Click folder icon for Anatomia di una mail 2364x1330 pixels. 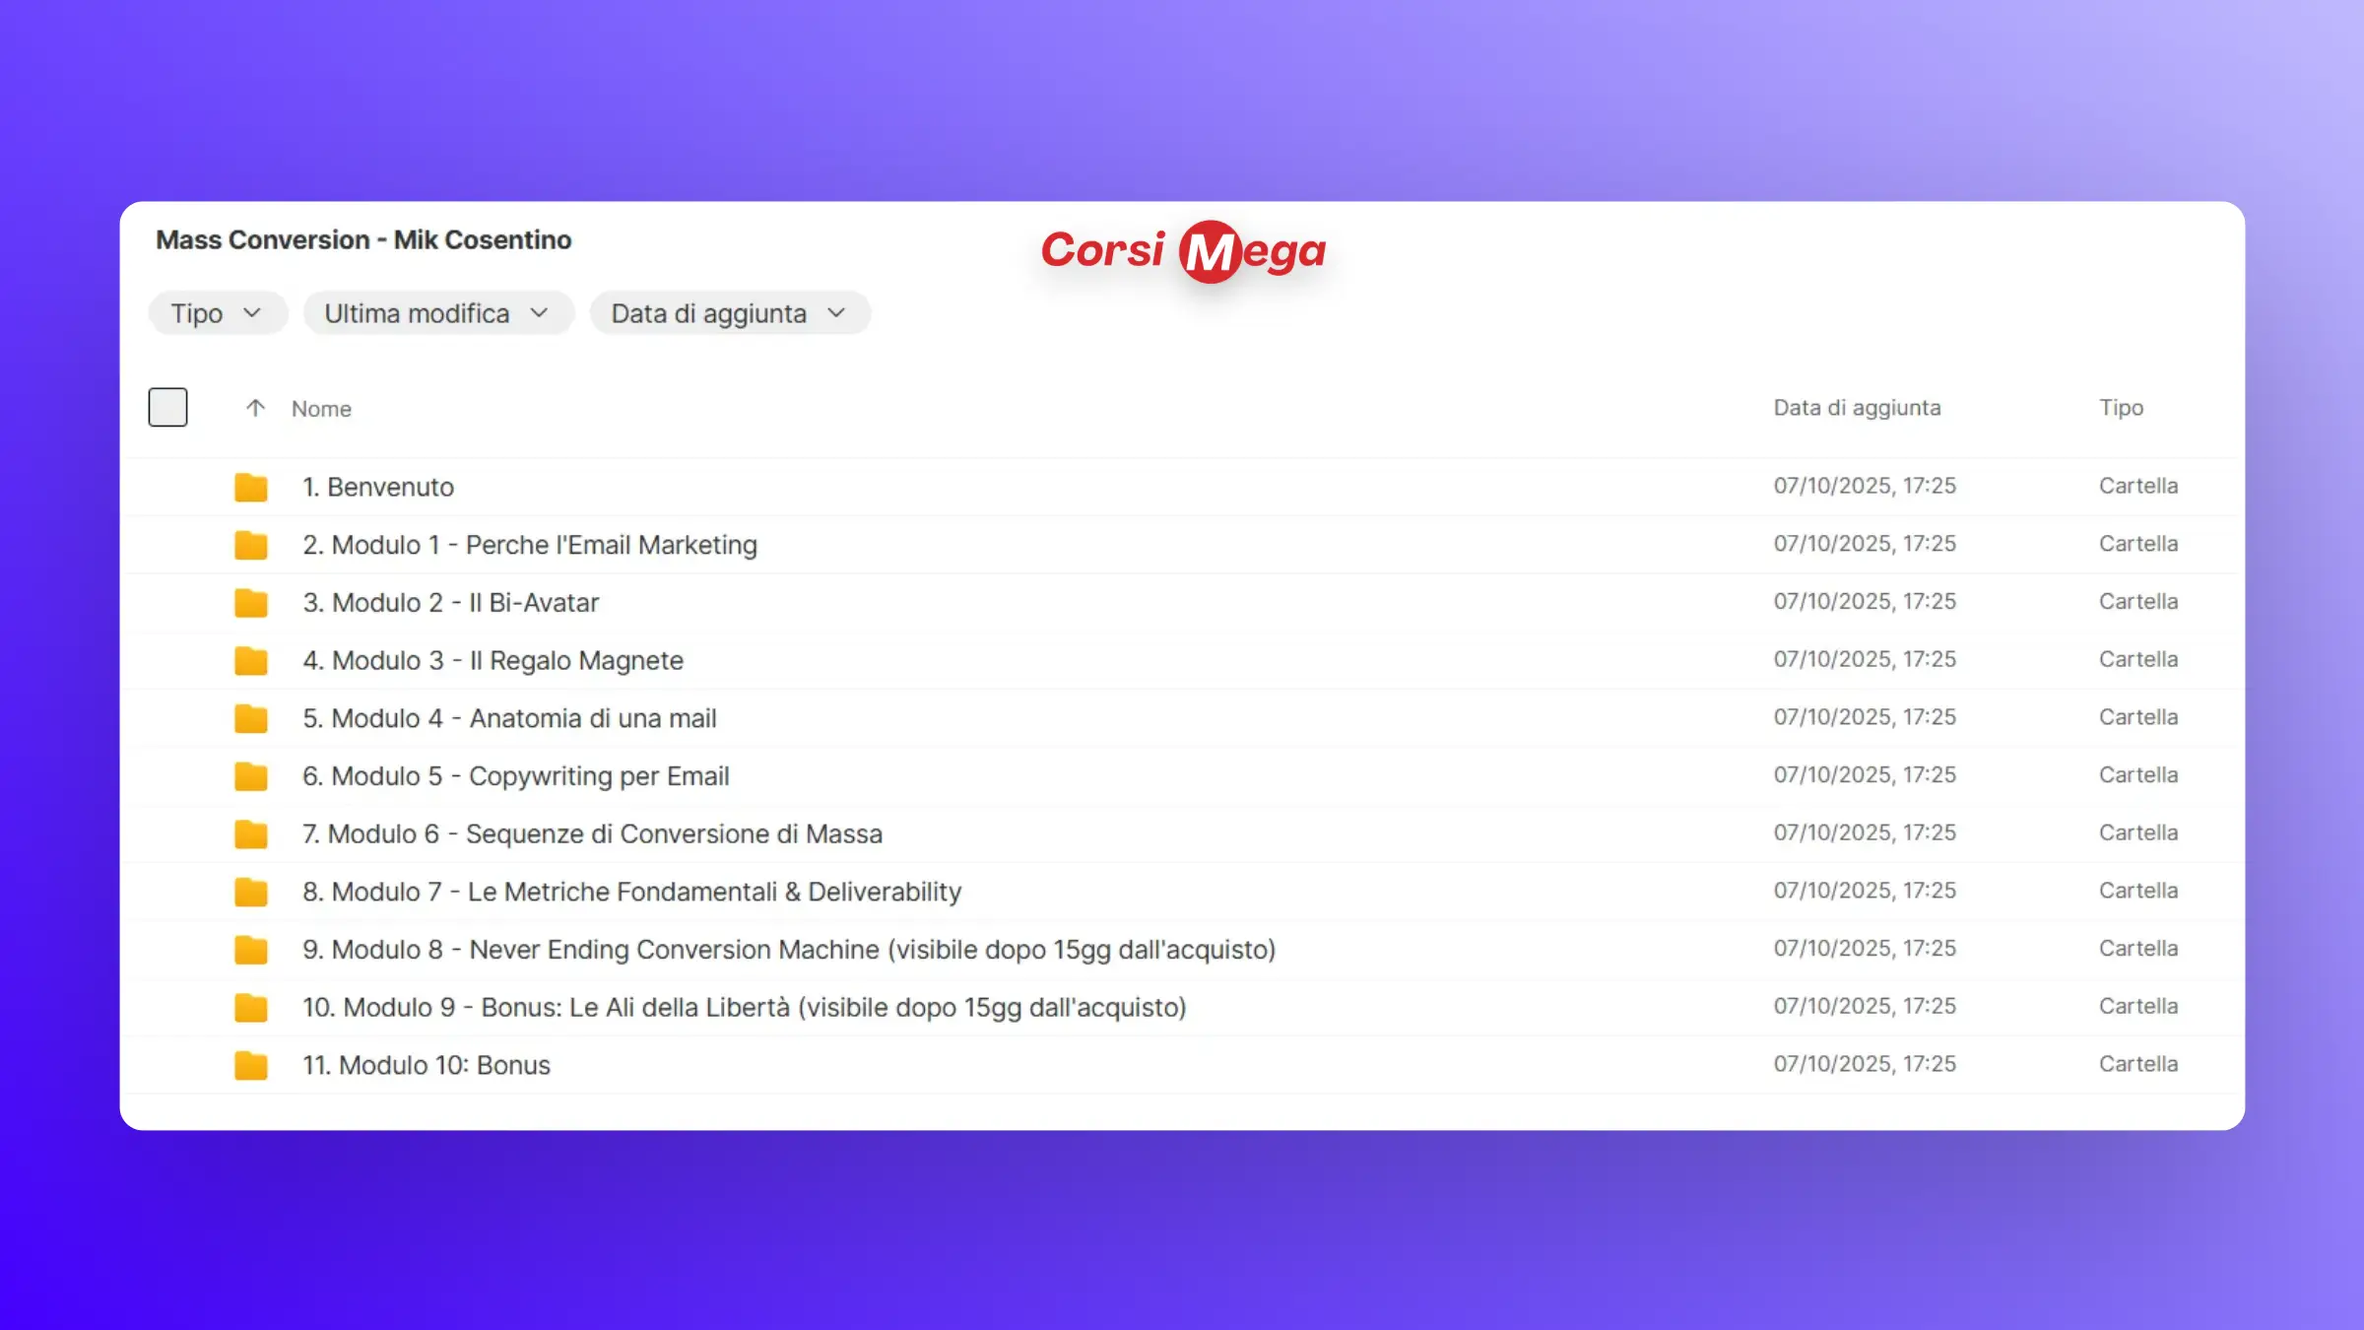(251, 718)
